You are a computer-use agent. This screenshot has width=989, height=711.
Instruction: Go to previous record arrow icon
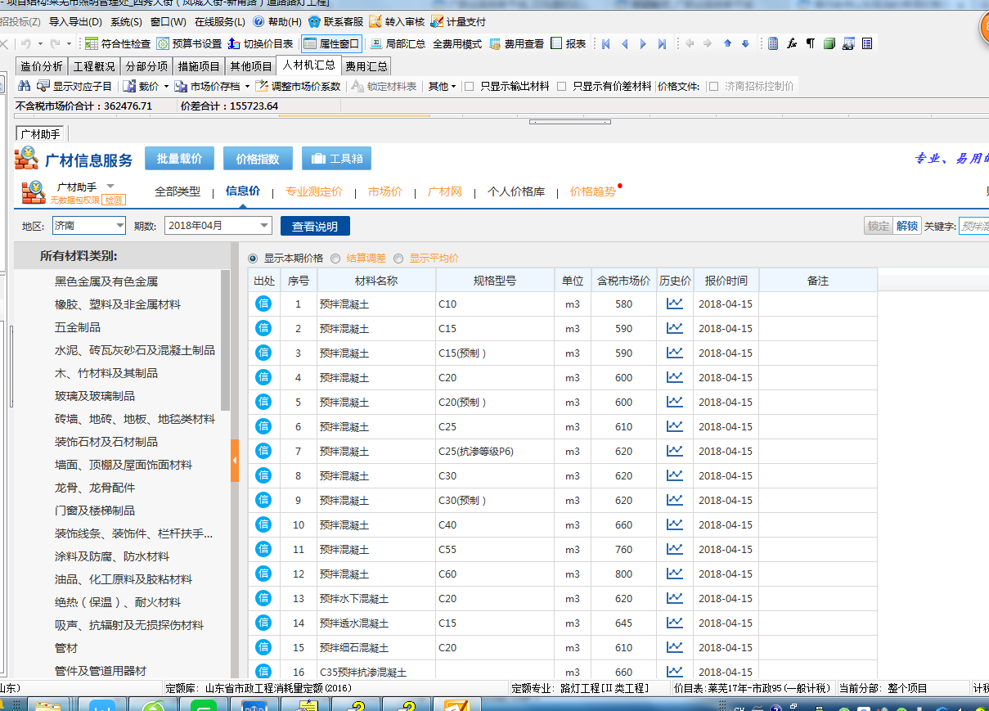(625, 43)
